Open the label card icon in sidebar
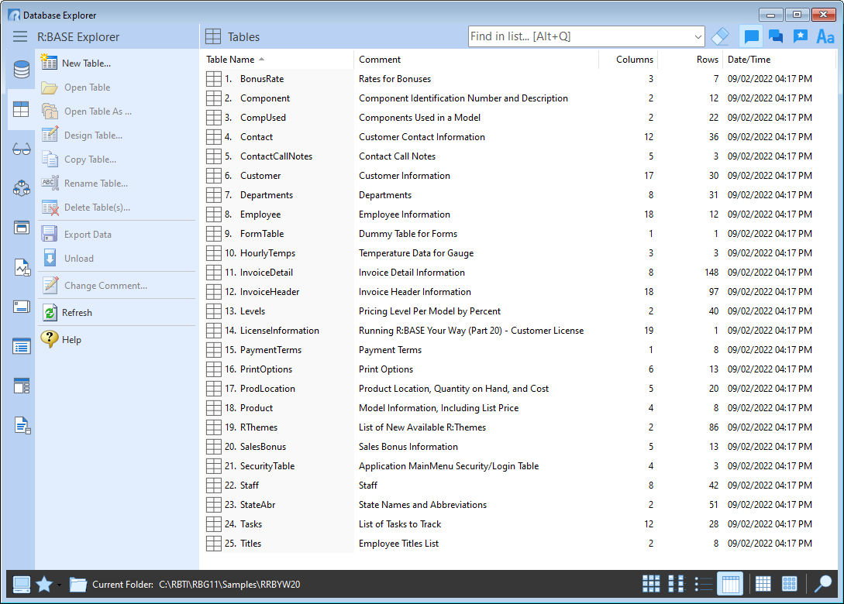Image resolution: width=844 pixels, height=604 pixels. click(22, 307)
